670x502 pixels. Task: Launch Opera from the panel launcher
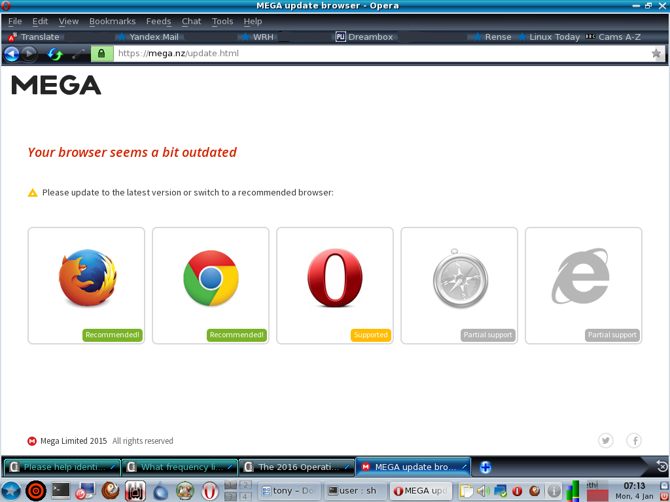click(x=210, y=491)
